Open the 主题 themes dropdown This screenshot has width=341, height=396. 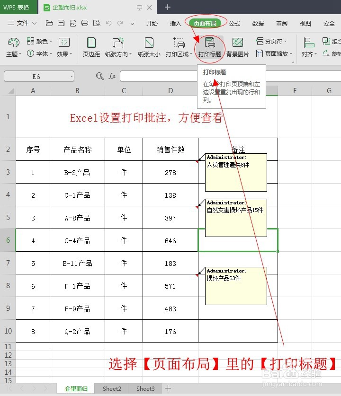click(x=14, y=47)
